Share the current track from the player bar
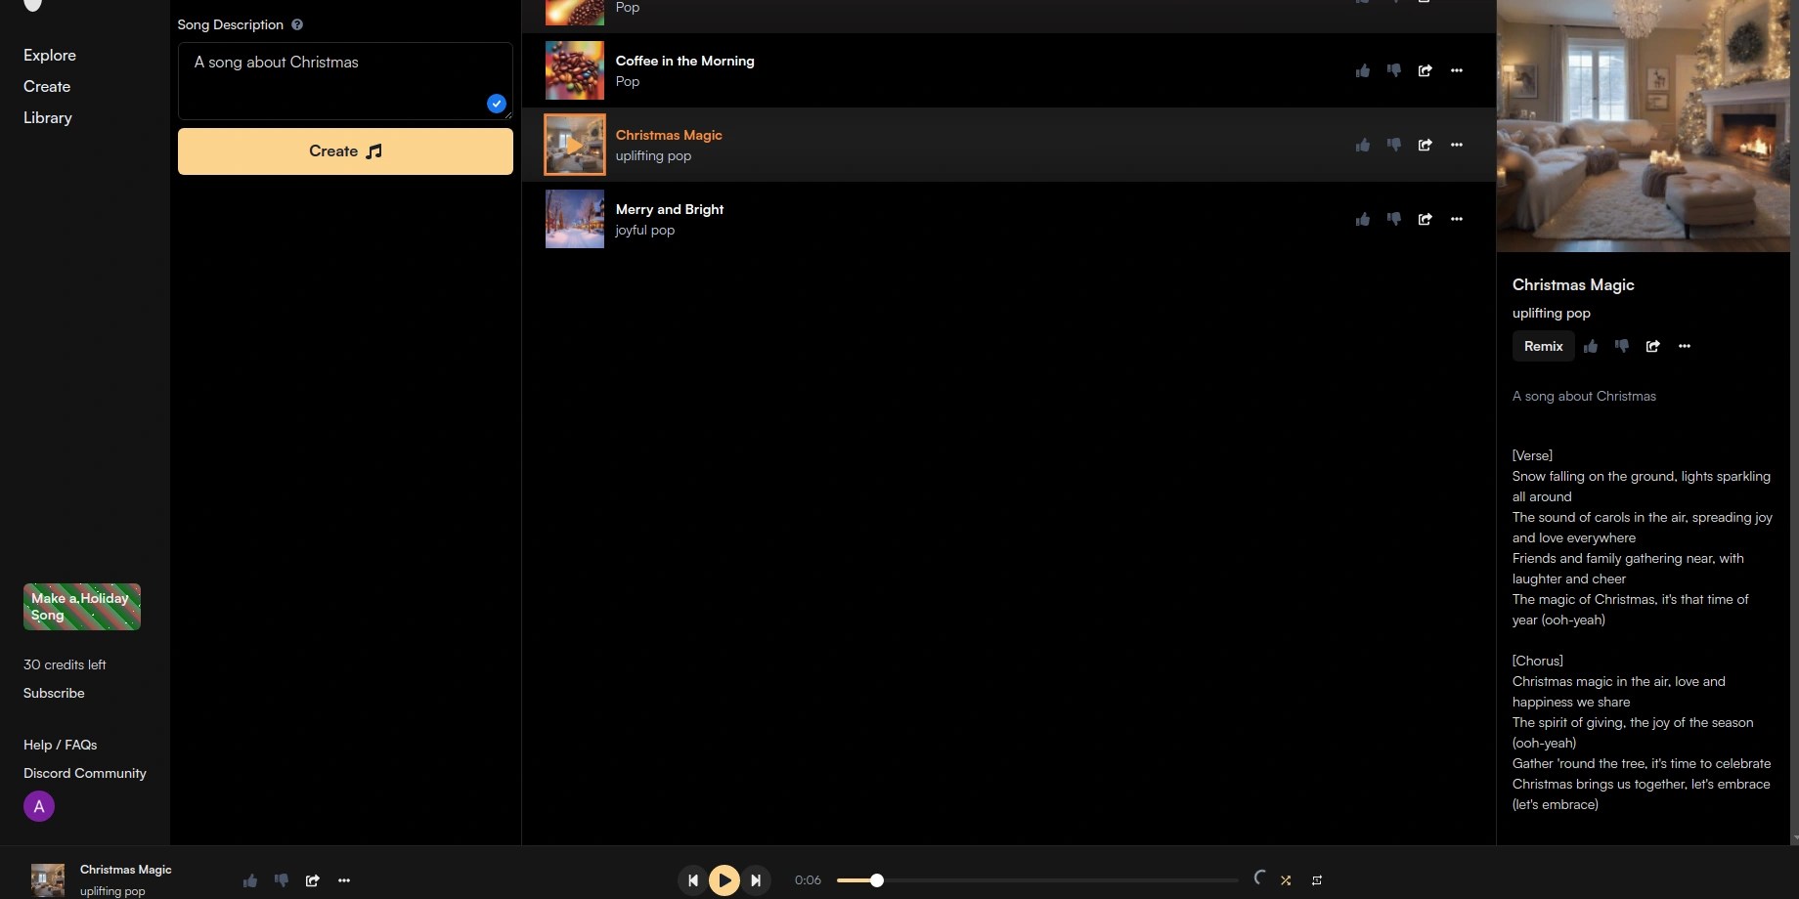This screenshot has height=899, width=1799. click(x=313, y=880)
